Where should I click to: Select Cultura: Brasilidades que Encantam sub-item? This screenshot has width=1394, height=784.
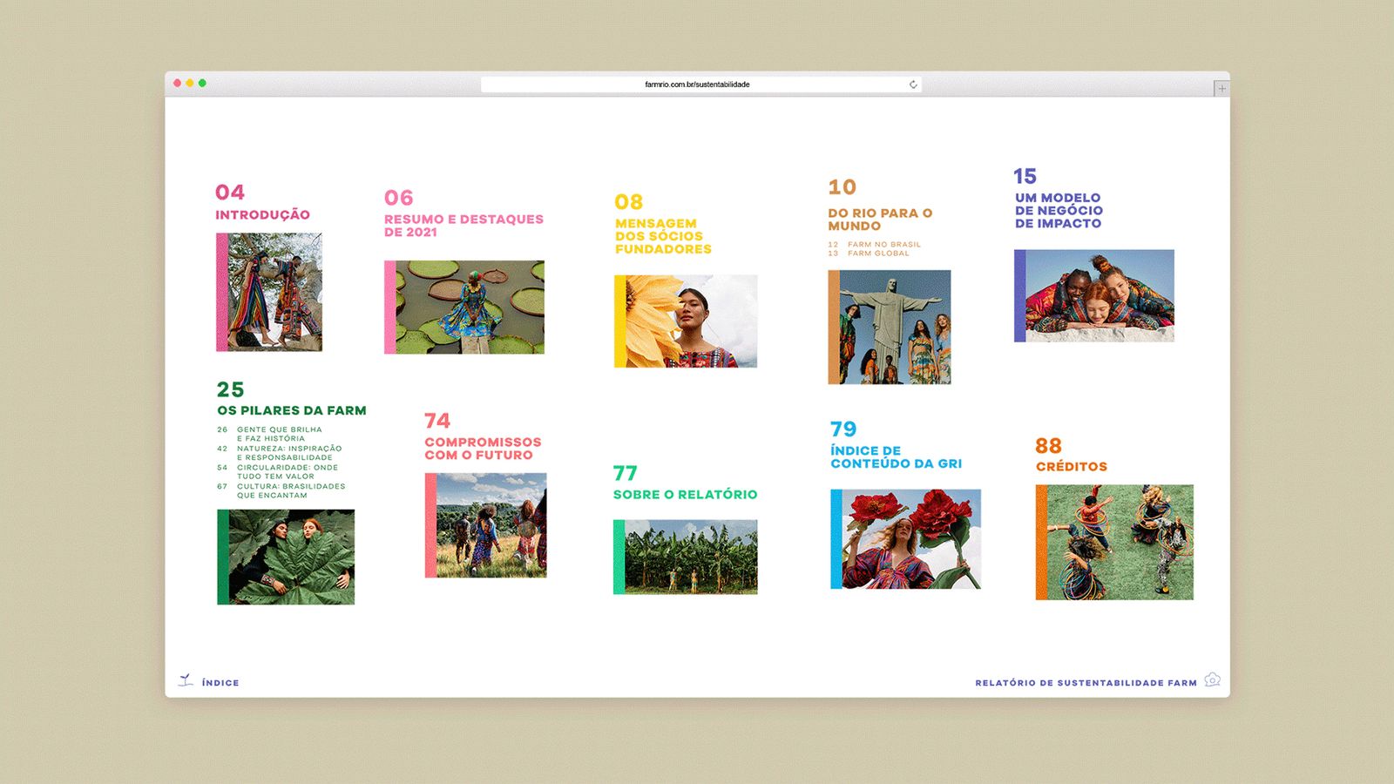tap(281, 491)
